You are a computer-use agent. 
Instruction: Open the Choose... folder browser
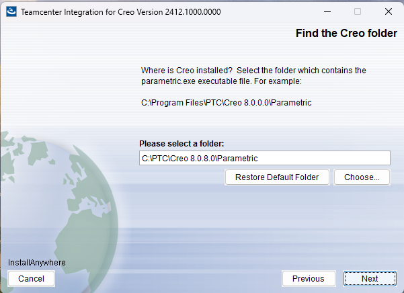click(362, 177)
